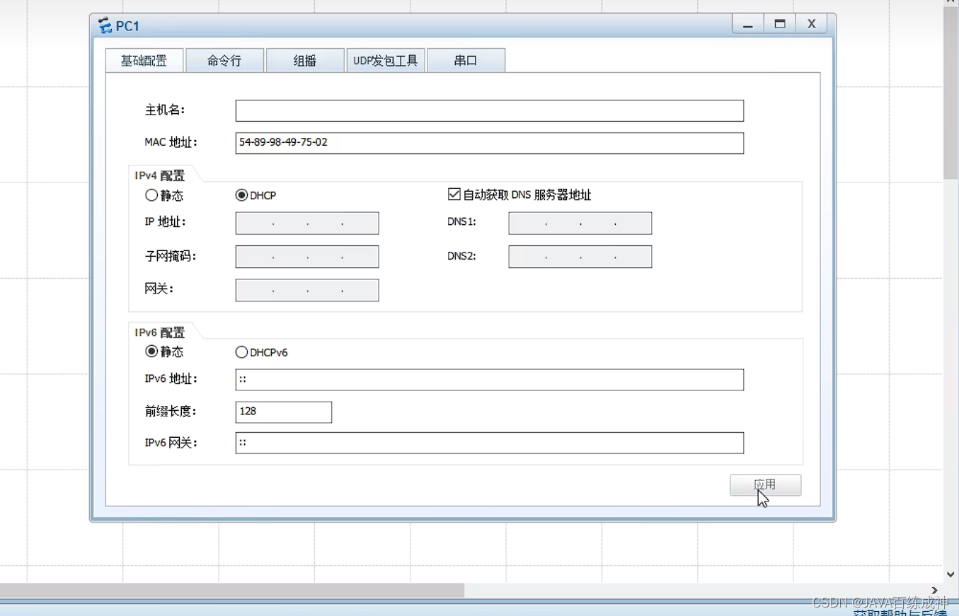959x616 pixels.
Task: Click the 应用 button
Action: (x=766, y=485)
